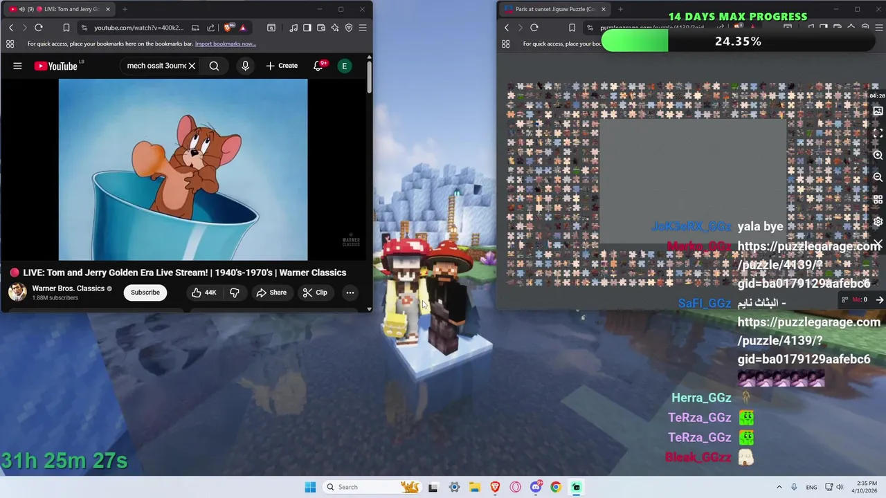Open the Warner Bros. Classics channel name
This screenshot has height=498, width=886.
68,288
